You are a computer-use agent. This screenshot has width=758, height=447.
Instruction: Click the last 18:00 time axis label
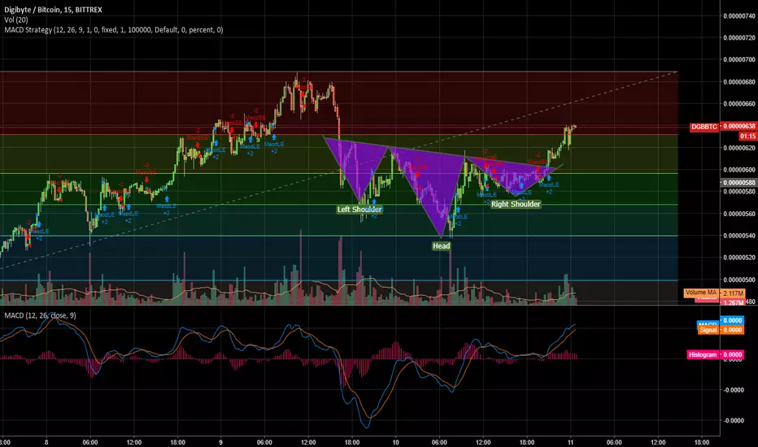pos(701,442)
